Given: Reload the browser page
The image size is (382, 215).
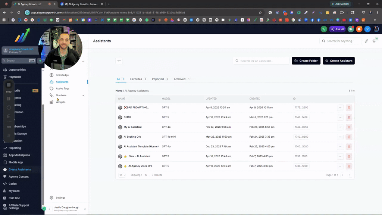Looking at the screenshot, I should click(19, 12).
